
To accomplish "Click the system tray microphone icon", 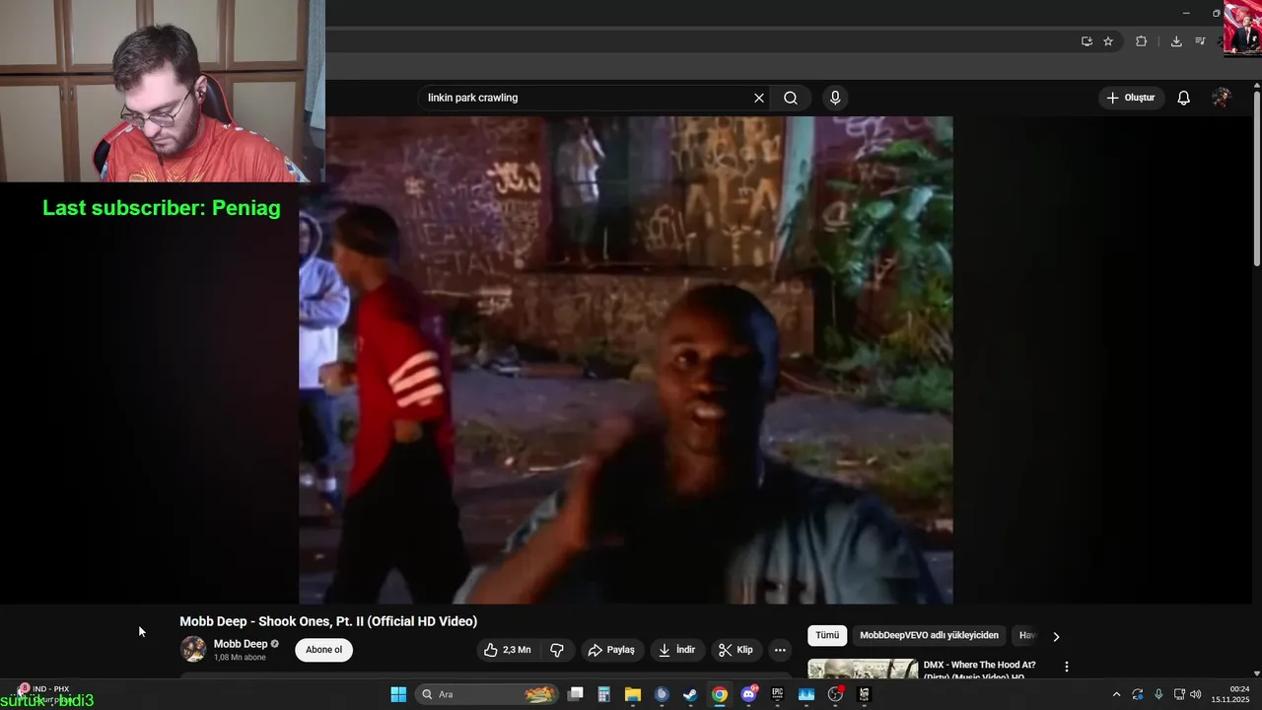I will pyautogui.click(x=1158, y=694).
